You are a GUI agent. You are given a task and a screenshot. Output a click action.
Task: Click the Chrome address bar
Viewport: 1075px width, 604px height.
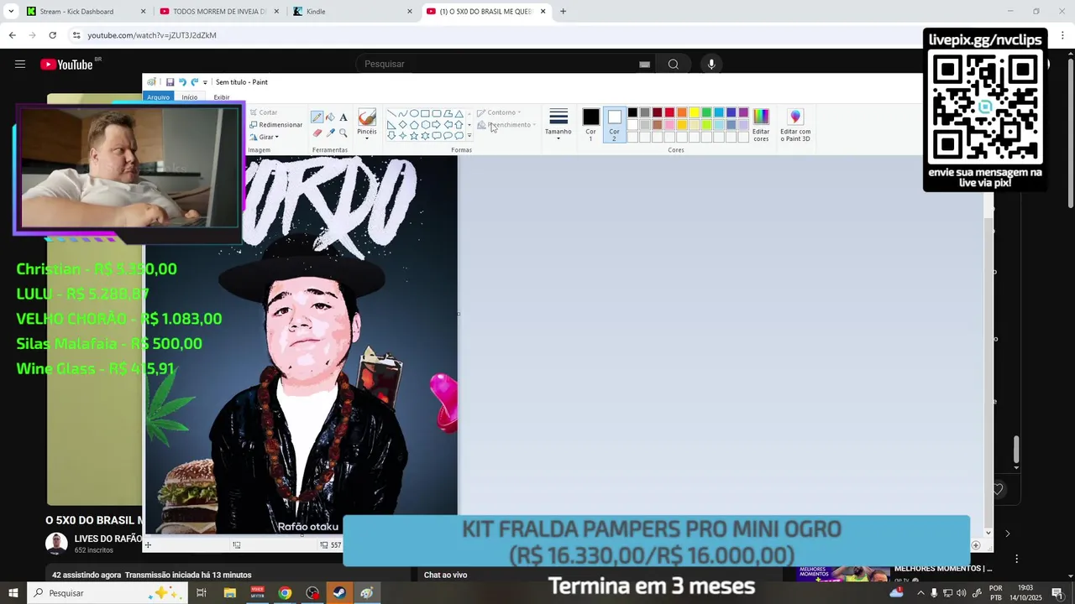[496, 35]
